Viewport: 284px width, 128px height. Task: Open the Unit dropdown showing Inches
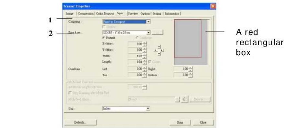pyautogui.click(x=148, y=109)
